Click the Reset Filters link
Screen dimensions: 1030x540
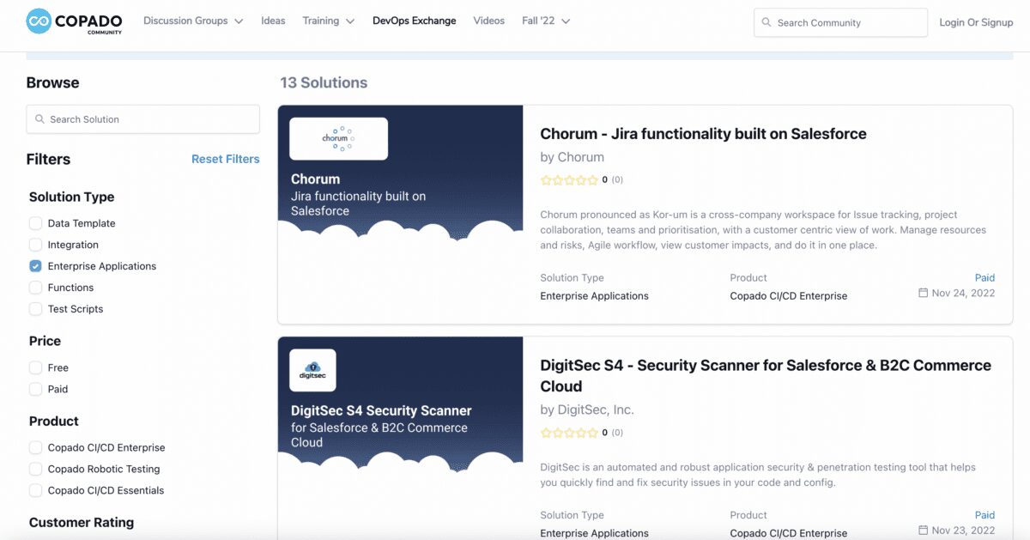coord(226,159)
